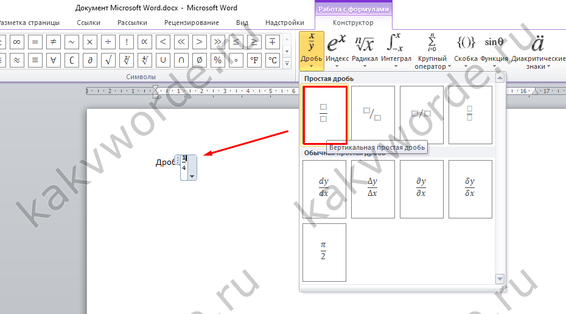Select the stacked vertical simple fraction template
This screenshot has width=566, height=314.
324,115
